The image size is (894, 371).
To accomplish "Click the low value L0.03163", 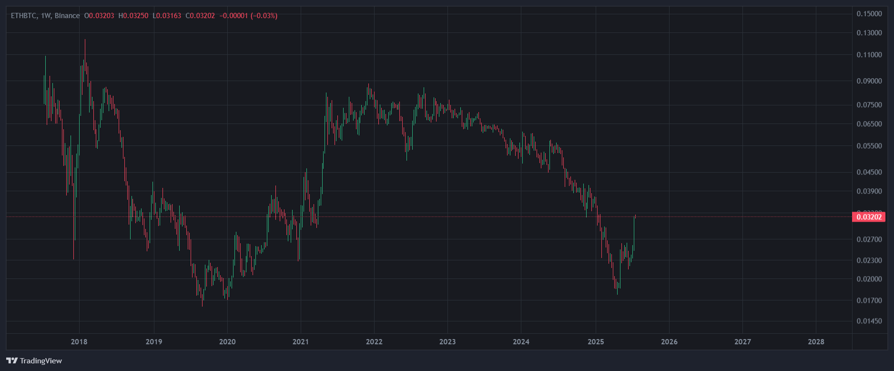I will [x=167, y=16].
